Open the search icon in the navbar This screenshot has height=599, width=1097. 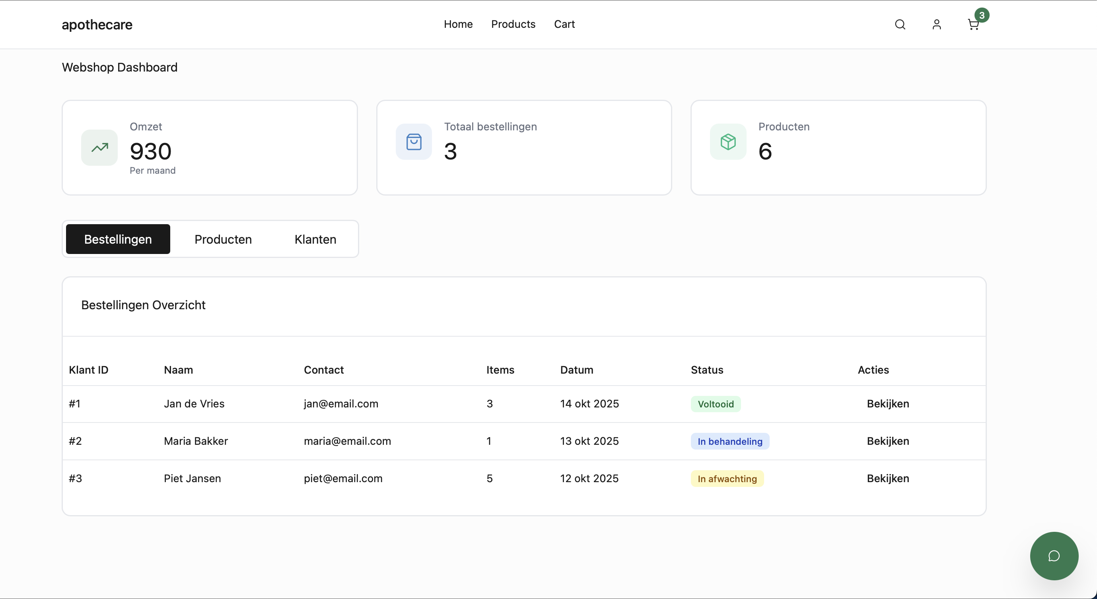tap(900, 24)
